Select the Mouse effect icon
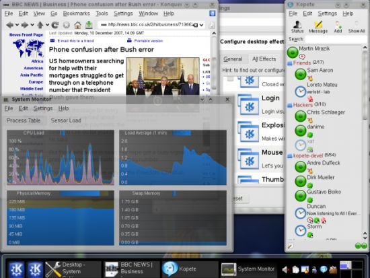Viewport: 370px width, 278px height. (248, 160)
